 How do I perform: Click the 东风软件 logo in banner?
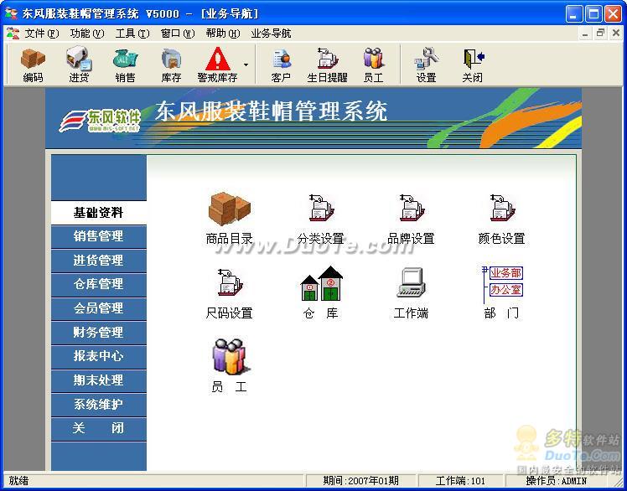(100, 121)
